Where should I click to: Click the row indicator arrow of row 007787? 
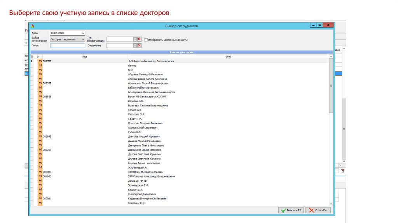[x=32, y=61]
